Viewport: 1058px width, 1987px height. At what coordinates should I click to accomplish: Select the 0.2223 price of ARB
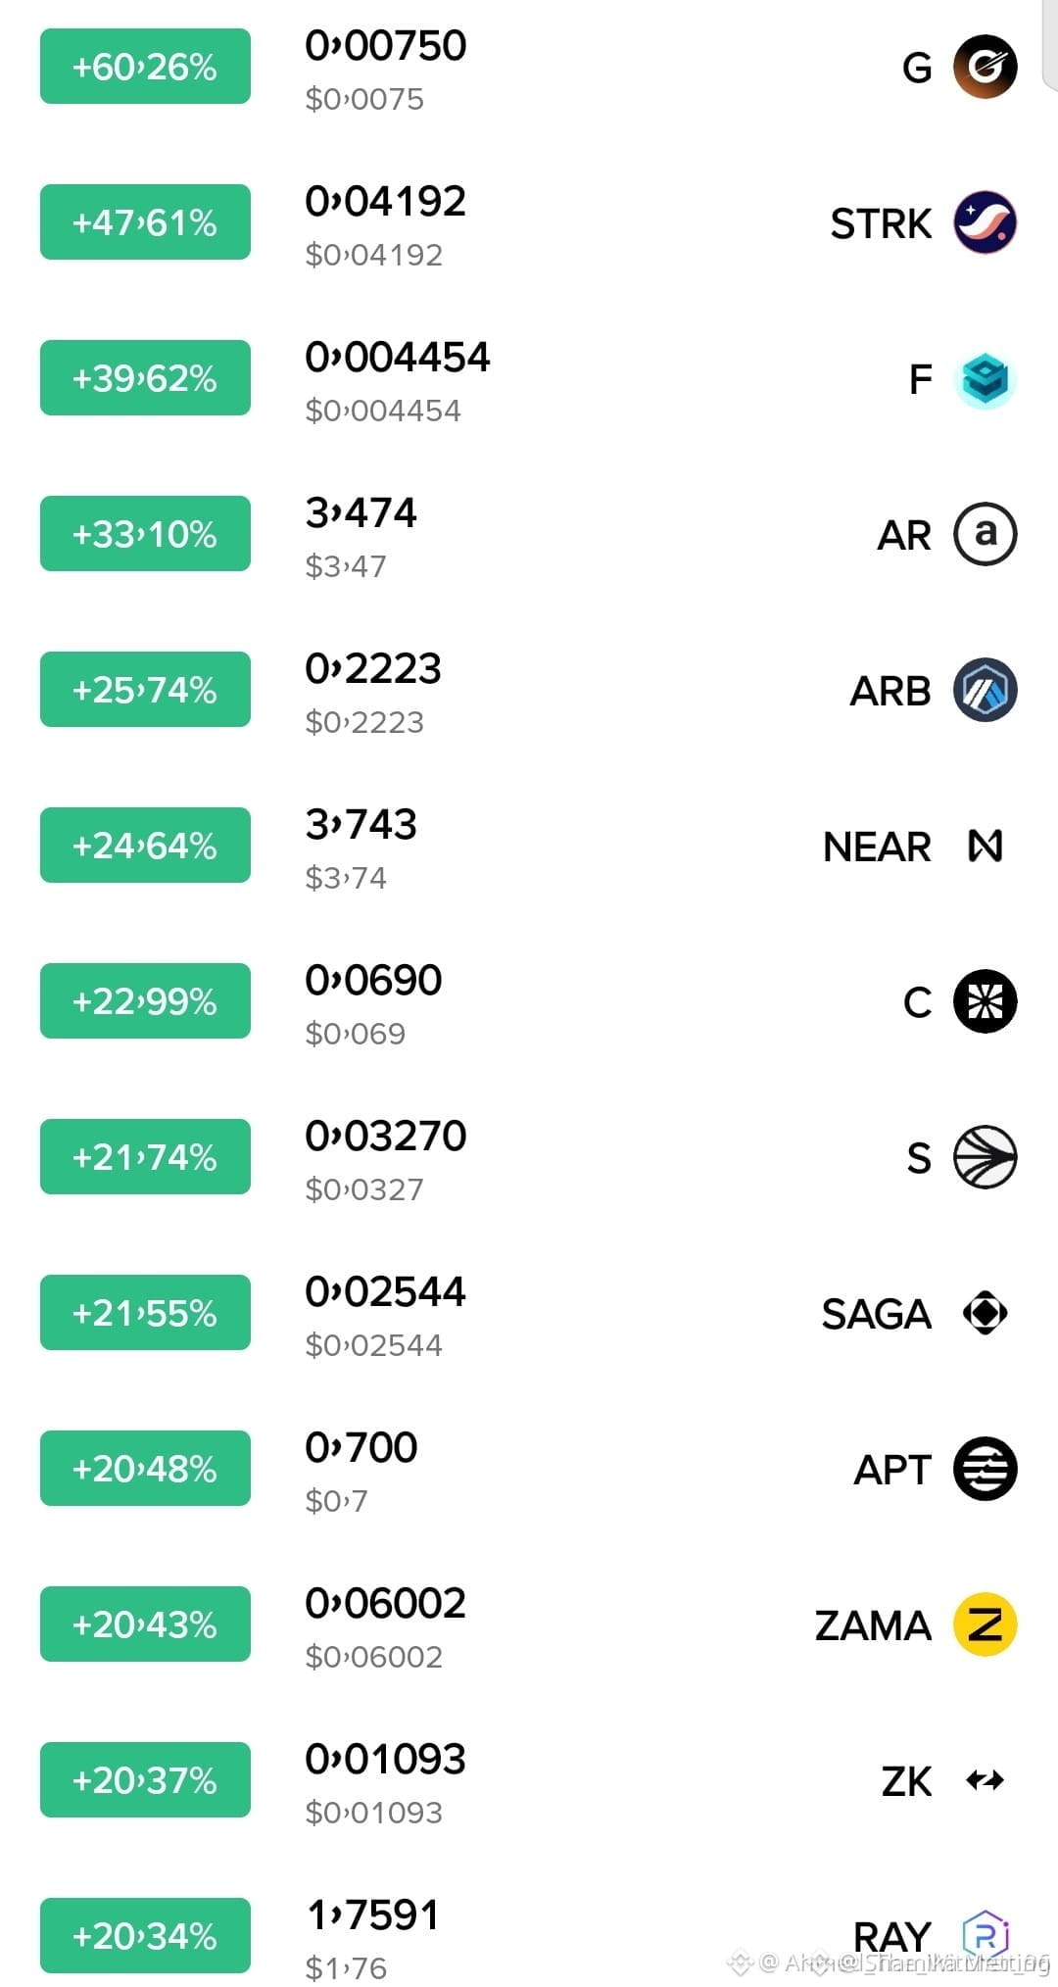coord(373,668)
